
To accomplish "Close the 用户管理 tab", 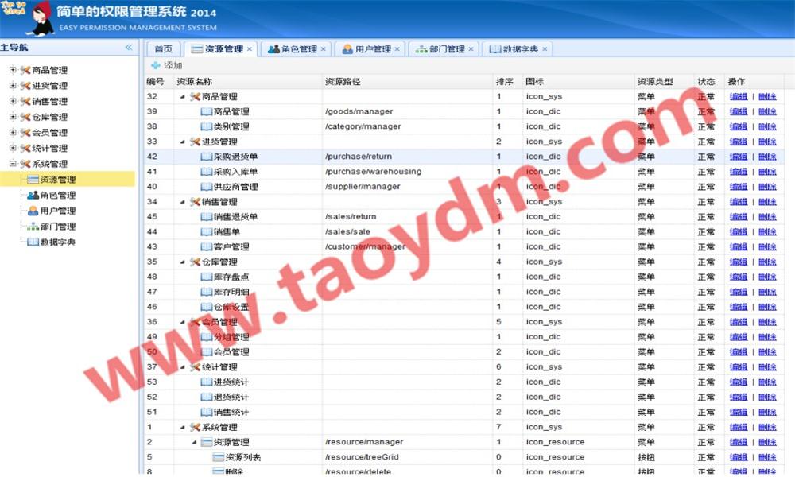I will (x=397, y=49).
